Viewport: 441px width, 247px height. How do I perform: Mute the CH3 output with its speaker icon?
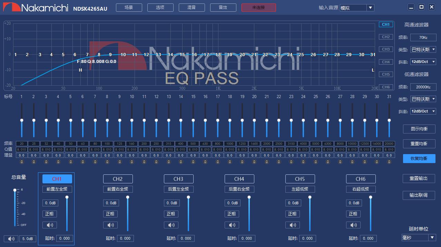(x=171, y=225)
